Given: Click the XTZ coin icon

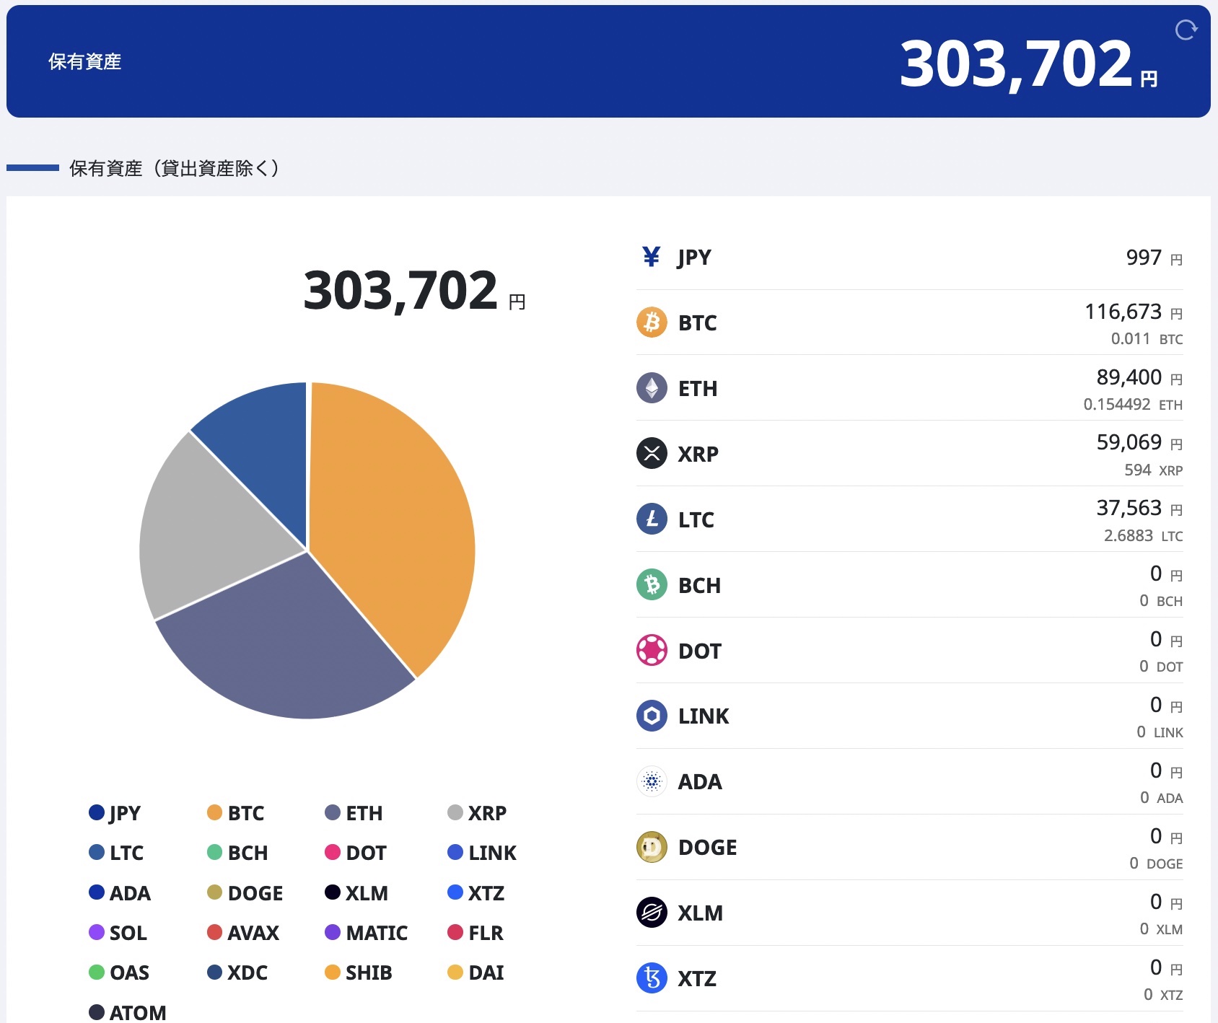Looking at the screenshot, I should coord(652,978).
